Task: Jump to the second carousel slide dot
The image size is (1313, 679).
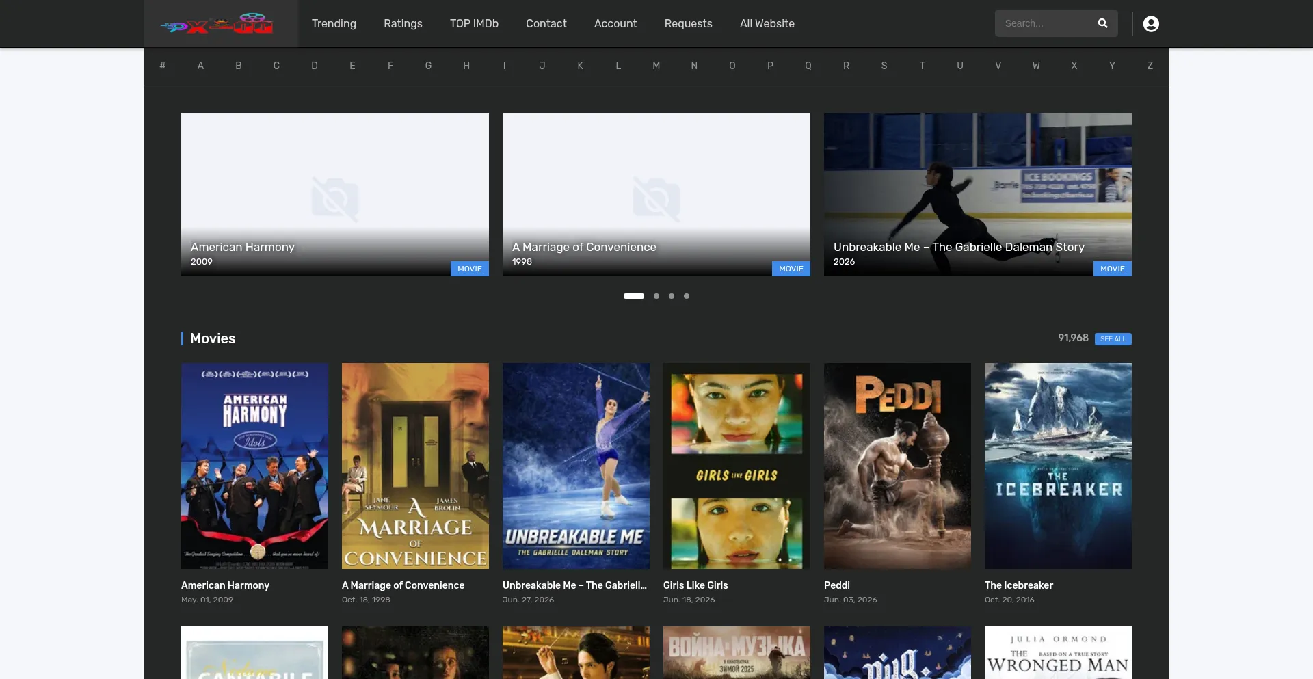Action: pyautogui.click(x=656, y=296)
